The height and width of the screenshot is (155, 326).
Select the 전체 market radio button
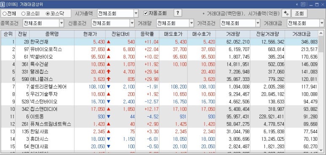pyautogui.click(x=4, y=14)
